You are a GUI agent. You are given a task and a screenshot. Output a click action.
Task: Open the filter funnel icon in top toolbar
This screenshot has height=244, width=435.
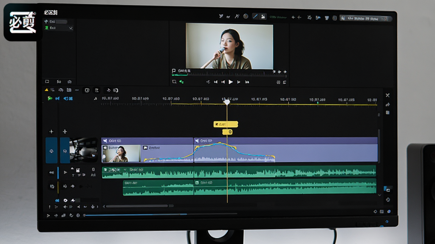point(327,18)
